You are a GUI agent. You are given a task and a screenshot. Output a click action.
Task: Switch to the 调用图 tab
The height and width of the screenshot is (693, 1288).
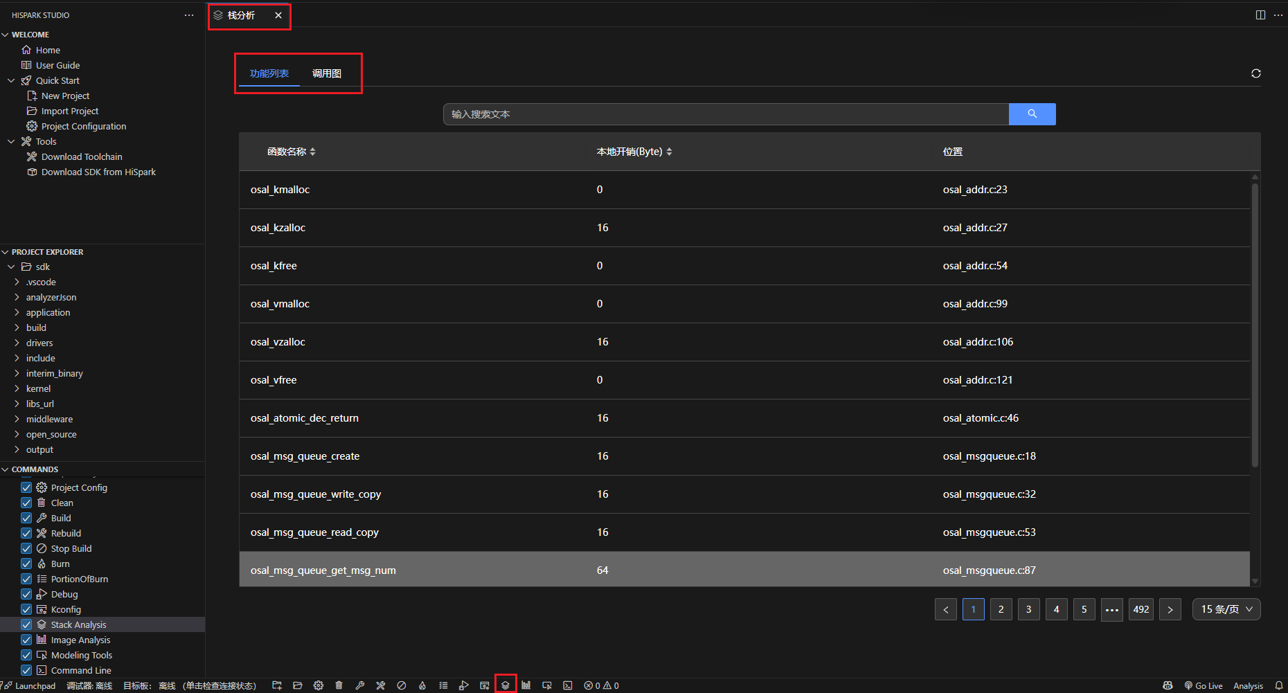click(x=327, y=73)
